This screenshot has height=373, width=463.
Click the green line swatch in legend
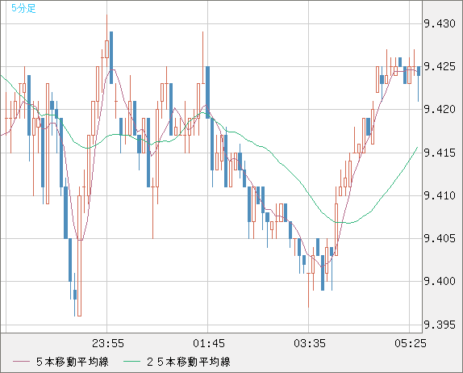pos(131,362)
